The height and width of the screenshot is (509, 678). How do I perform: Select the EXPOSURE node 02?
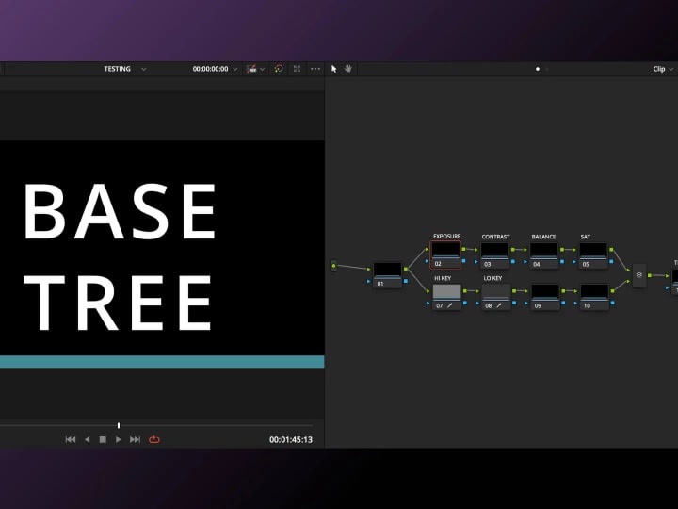445,255
